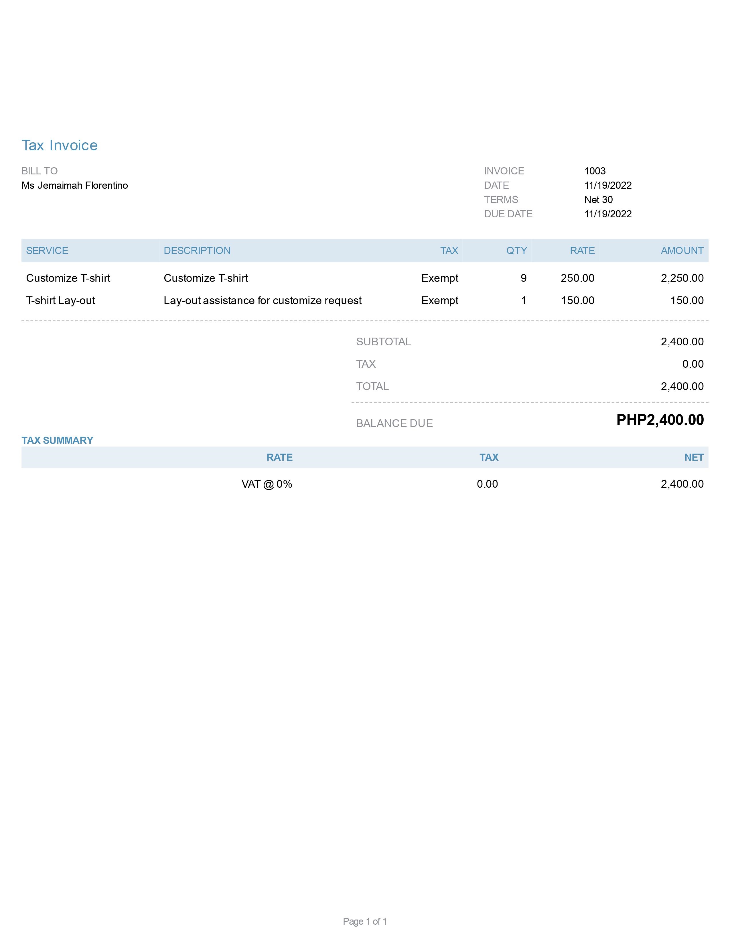Click the SUBTOTAL label
The height and width of the screenshot is (945, 730).
tap(383, 342)
